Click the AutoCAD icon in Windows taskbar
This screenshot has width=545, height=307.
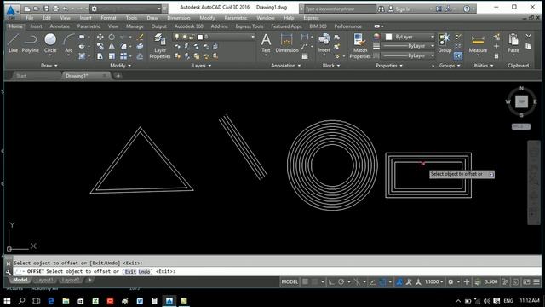[169, 301]
